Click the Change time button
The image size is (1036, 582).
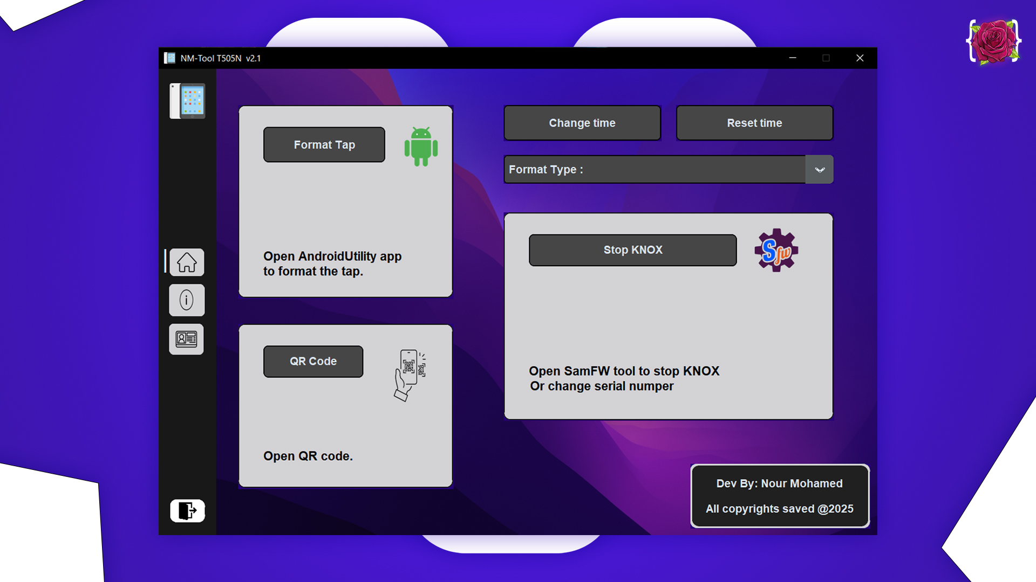582,123
